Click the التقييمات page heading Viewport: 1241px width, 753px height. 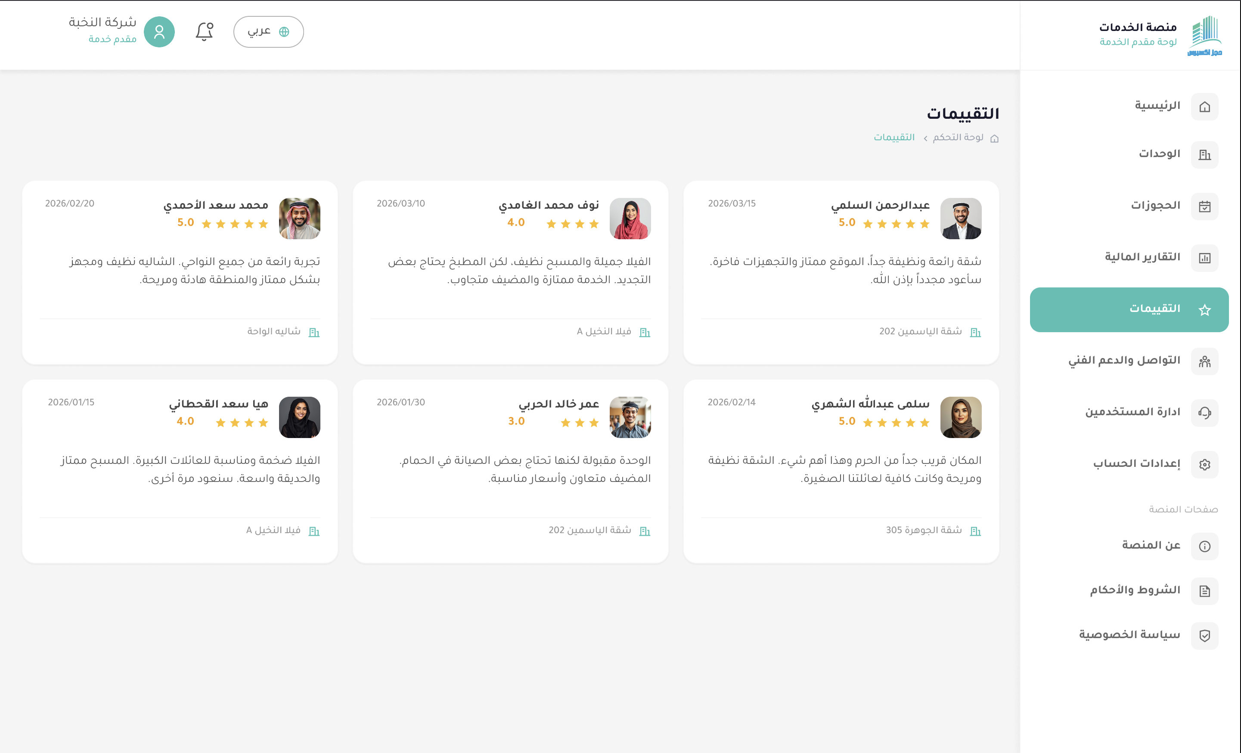click(963, 114)
